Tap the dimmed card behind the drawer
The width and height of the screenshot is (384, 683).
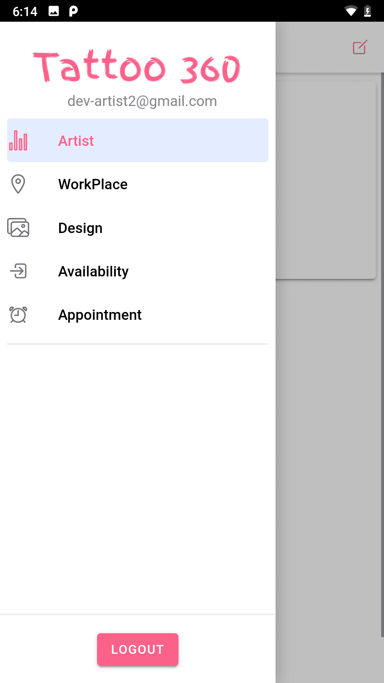(326, 180)
